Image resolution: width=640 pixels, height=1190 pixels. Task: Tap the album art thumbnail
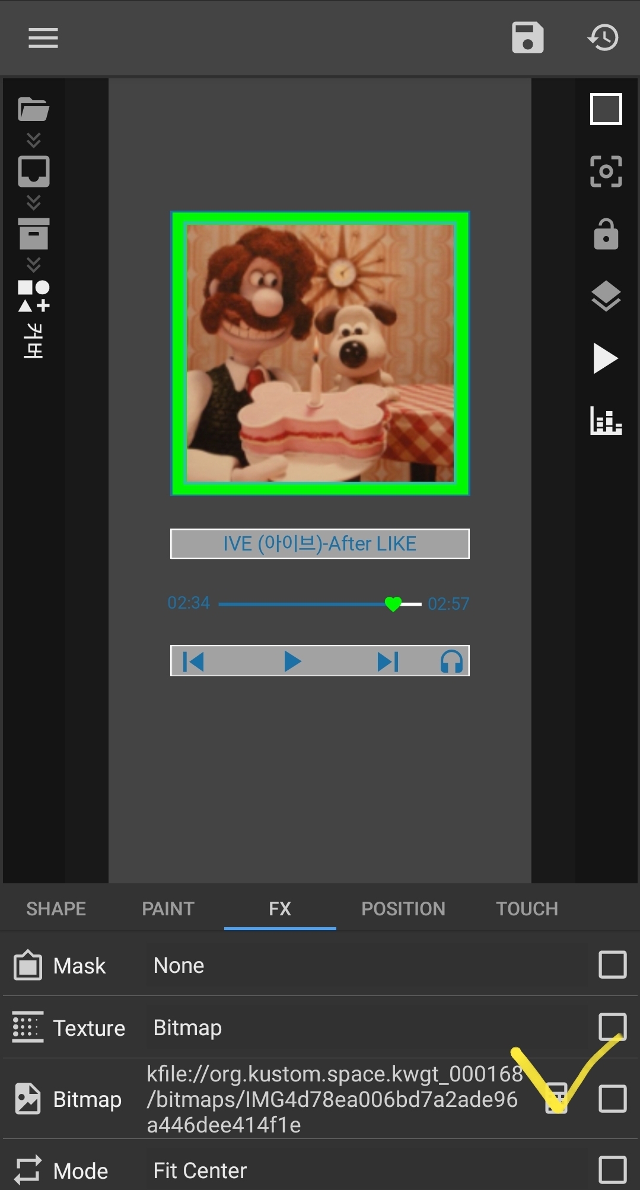coord(320,353)
